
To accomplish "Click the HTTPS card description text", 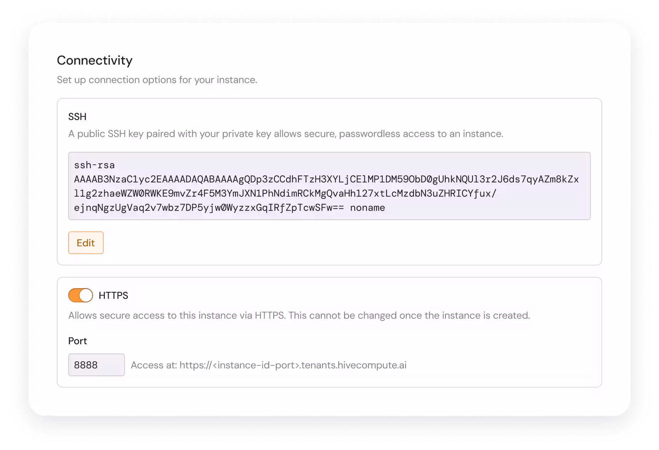I will (x=299, y=315).
